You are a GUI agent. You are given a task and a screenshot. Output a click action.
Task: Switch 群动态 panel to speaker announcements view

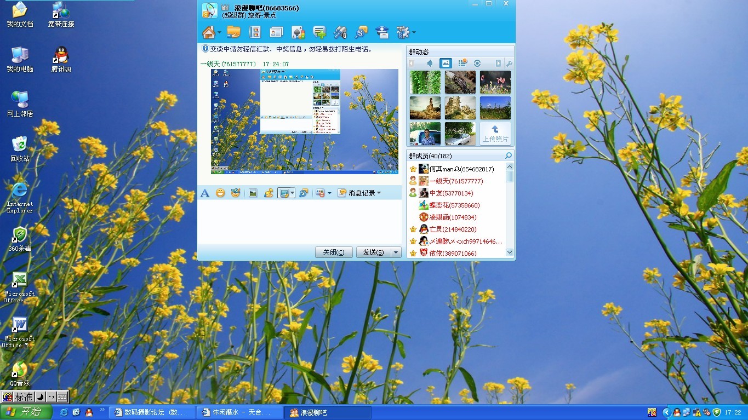pos(430,64)
